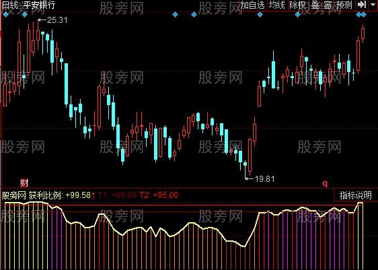
Task: Click the diamond marker under 除权
Action: (x=298, y=15)
